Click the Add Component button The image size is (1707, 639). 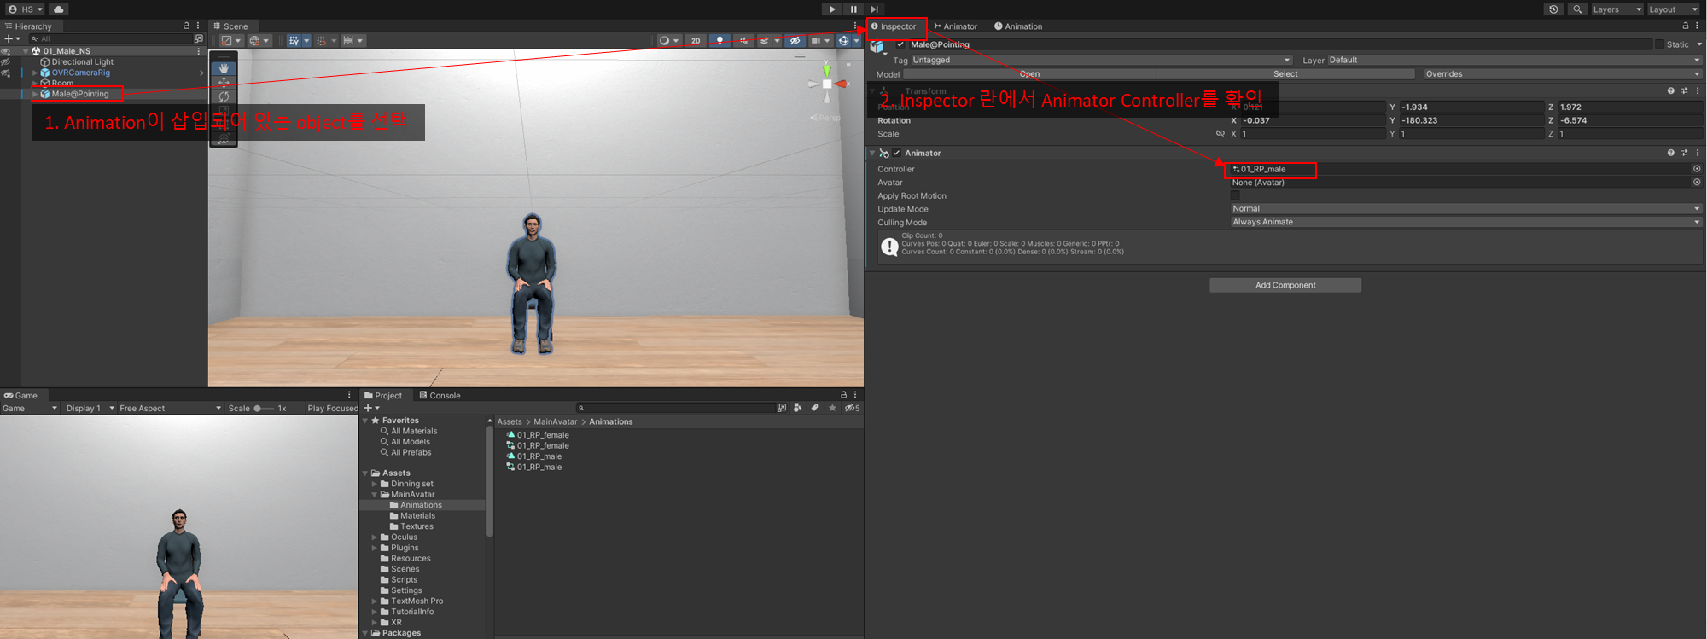pyautogui.click(x=1285, y=285)
